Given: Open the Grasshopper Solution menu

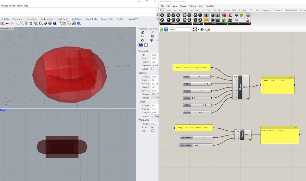Looking at the screenshot, I should [x=193, y=6].
